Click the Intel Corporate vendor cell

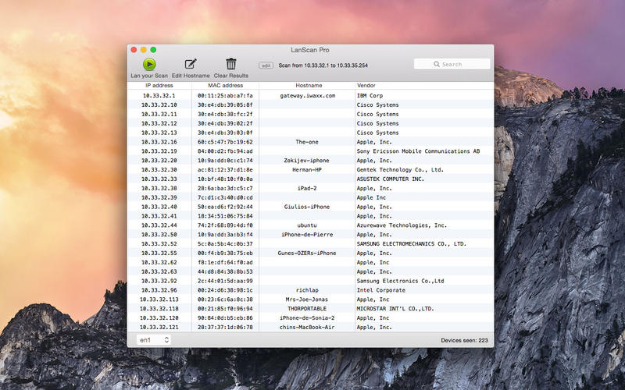click(380, 290)
